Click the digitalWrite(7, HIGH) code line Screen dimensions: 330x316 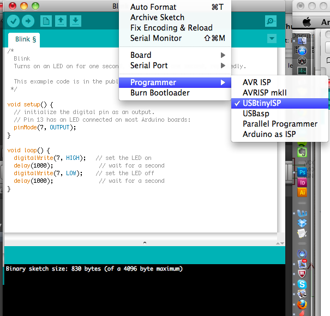(50, 158)
